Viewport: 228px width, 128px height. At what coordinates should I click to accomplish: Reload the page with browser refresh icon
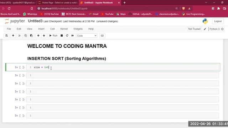[9, 9]
